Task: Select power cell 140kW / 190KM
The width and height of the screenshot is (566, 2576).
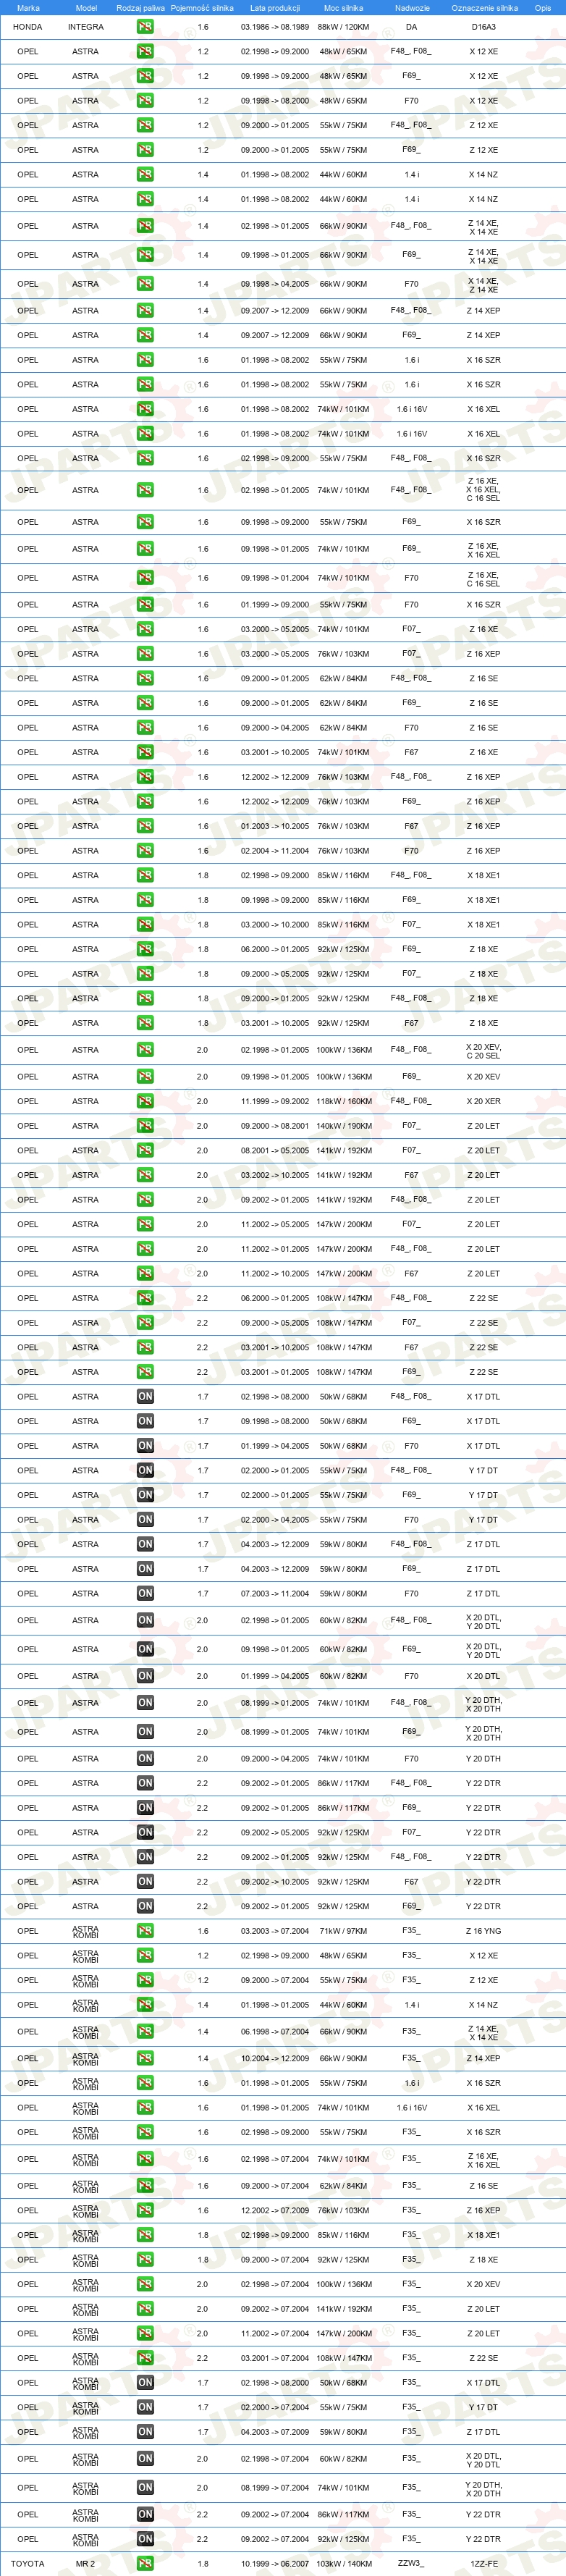Action: pyautogui.click(x=344, y=1126)
